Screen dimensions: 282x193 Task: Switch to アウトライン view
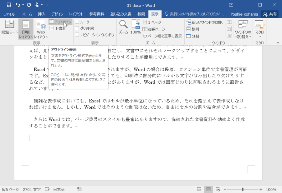(x=60, y=22)
